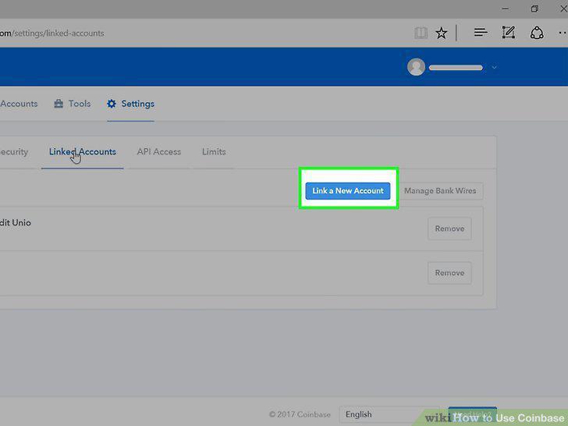The width and height of the screenshot is (568, 426).
Task: Click the Tools briefcase icon
Action: [x=59, y=104]
